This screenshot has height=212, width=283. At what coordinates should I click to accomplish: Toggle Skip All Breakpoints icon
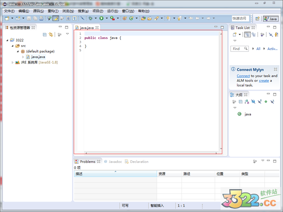82,18
